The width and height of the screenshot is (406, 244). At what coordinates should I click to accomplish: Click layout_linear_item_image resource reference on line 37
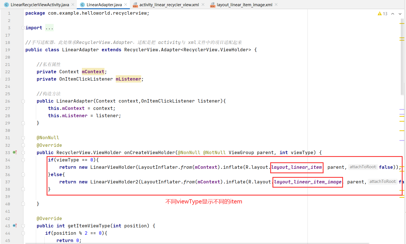308,182
